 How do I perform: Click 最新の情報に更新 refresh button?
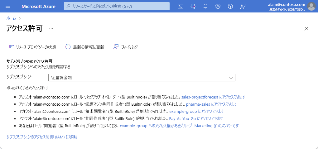tap(85, 47)
